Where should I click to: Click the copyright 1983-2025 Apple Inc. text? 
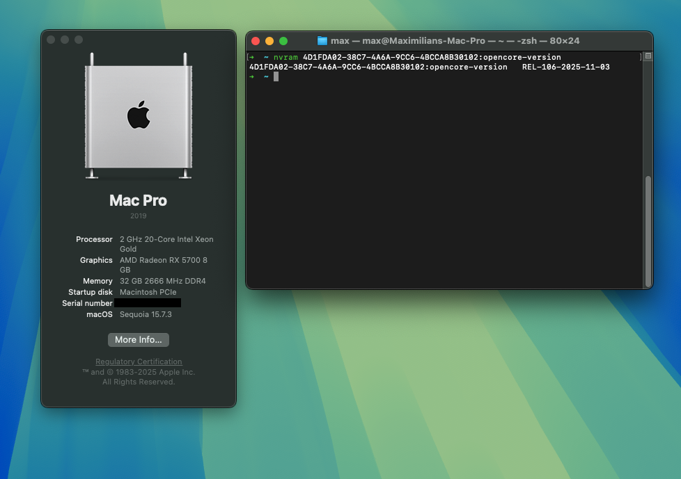click(139, 372)
